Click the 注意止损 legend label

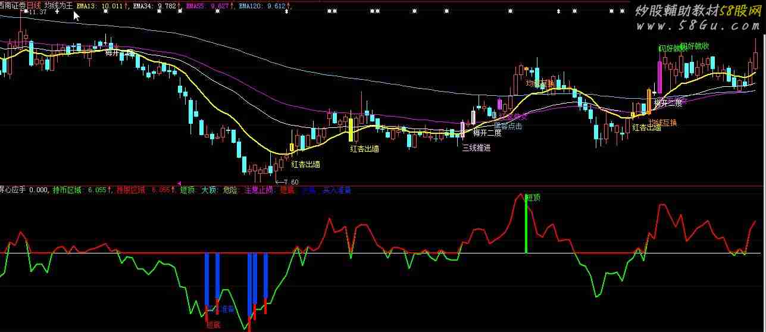pyautogui.click(x=259, y=190)
